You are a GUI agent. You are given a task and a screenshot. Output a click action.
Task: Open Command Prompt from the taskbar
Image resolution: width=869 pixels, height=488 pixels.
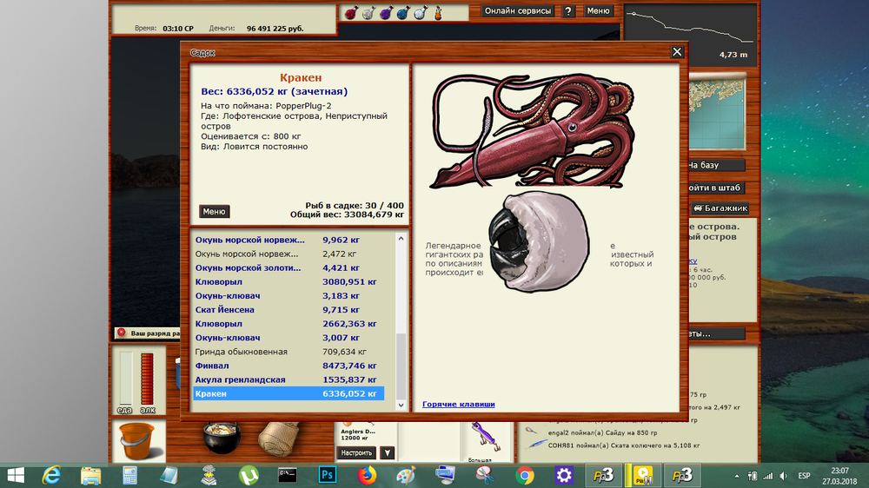coord(288,475)
